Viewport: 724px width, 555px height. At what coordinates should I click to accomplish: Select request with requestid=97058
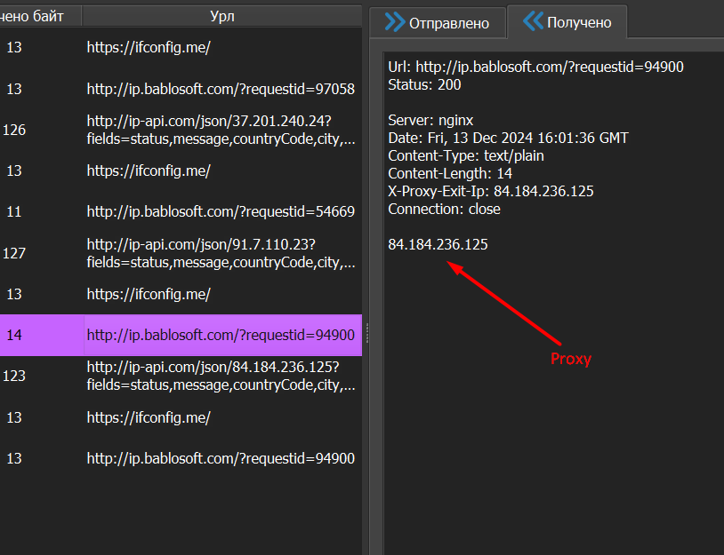click(x=221, y=89)
